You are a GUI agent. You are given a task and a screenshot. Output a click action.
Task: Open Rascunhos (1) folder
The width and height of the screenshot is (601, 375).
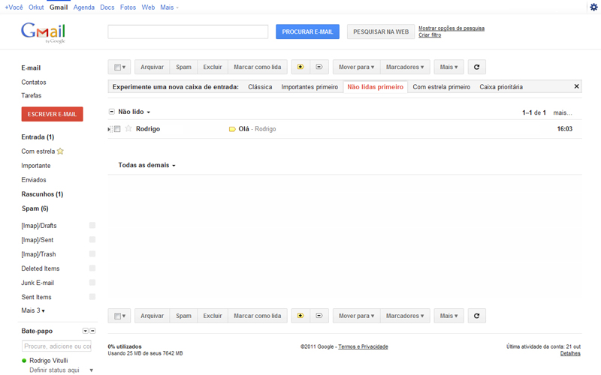pos(42,194)
